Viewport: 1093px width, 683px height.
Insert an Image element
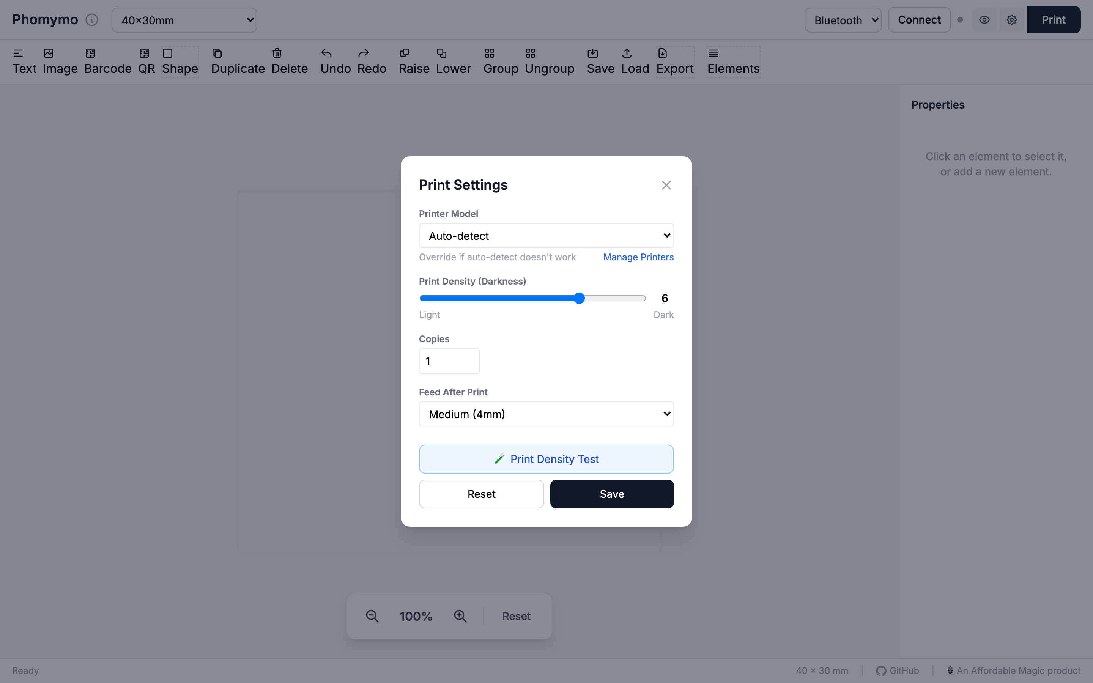click(60, 61)
